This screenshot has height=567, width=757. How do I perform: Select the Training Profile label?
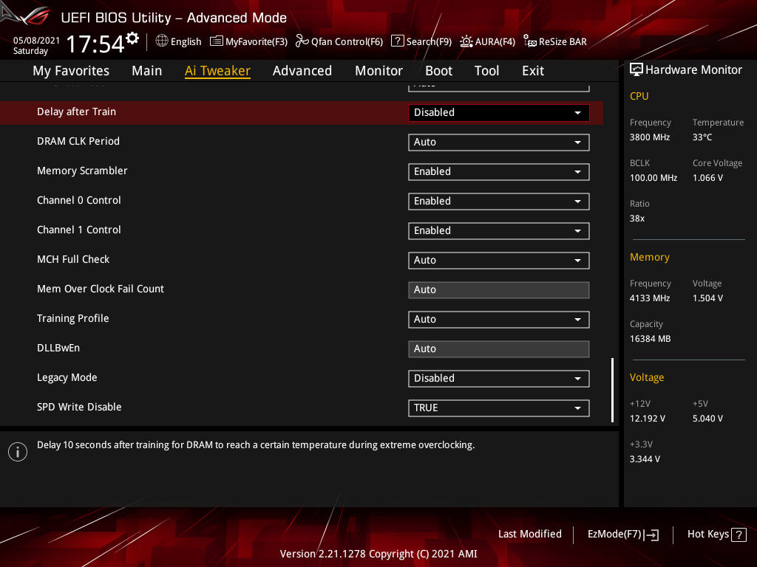73,318
